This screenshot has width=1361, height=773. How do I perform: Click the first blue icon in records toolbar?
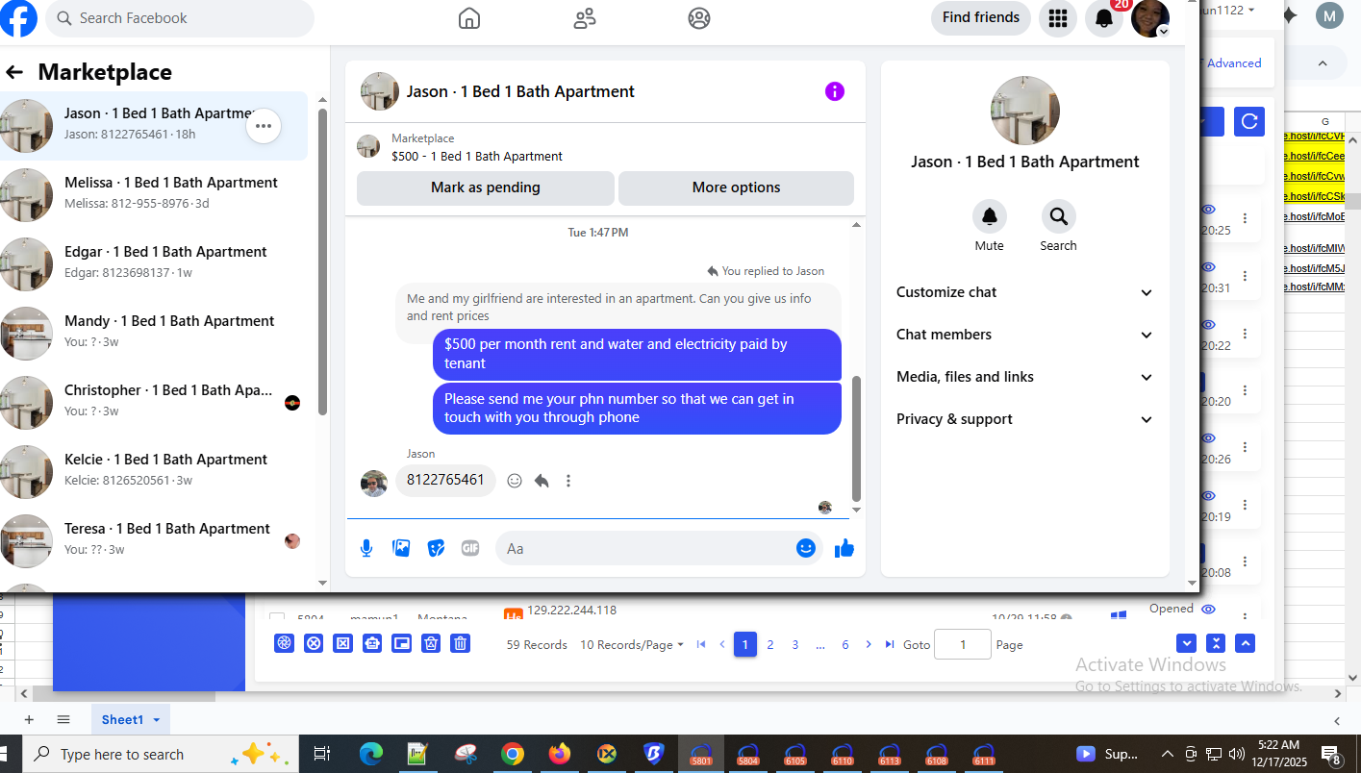[x=284, y=644]
